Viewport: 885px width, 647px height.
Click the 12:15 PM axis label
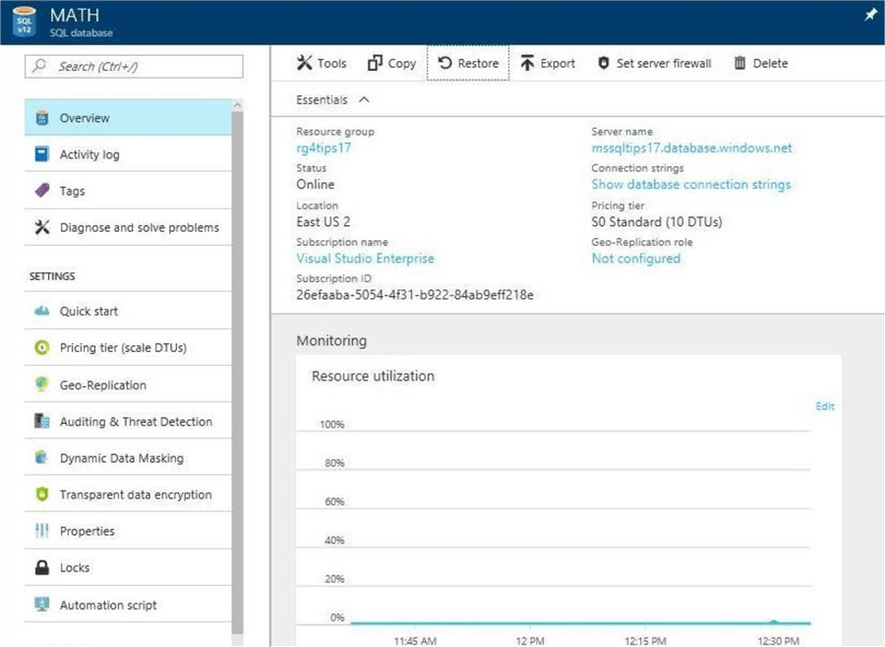click(x=645, y=641)
